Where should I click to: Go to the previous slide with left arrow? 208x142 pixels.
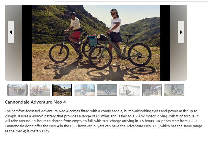pos(11,32)
